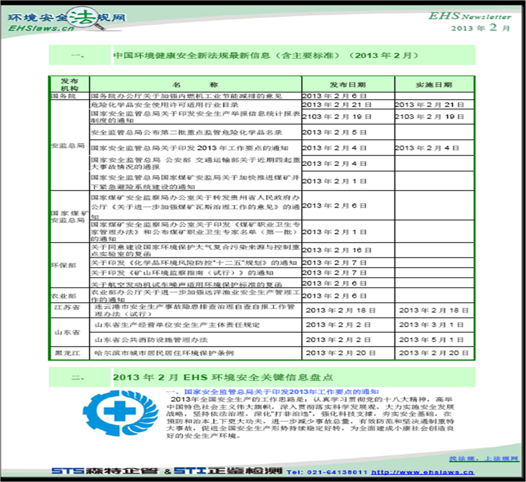This screenshot has height=482, width=526.
Task: Open the 找法规，上法规网 link
Action: click(x=483, y=458)
